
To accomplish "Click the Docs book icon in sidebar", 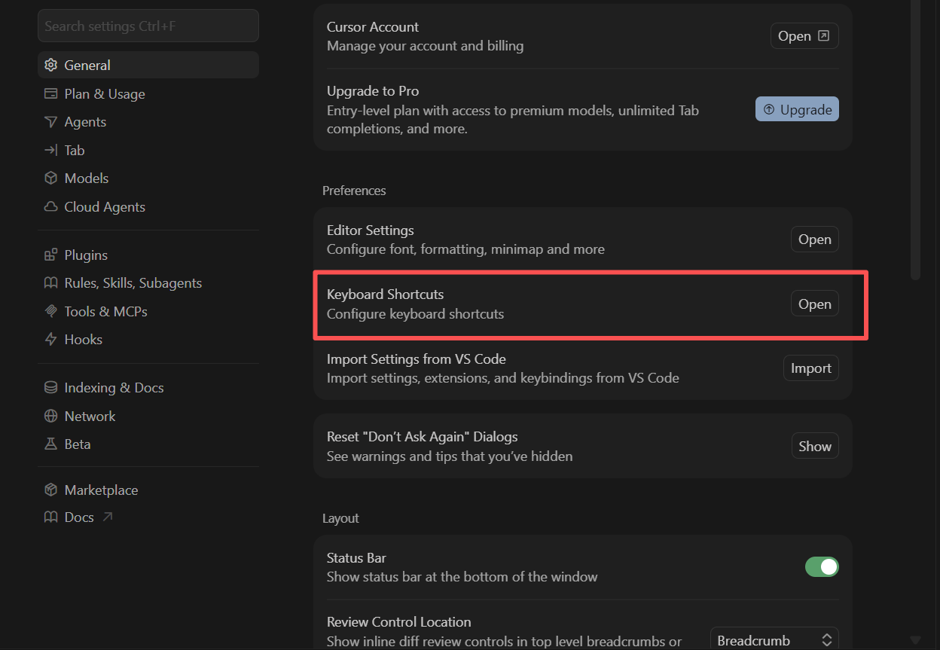I will (50, 517).
